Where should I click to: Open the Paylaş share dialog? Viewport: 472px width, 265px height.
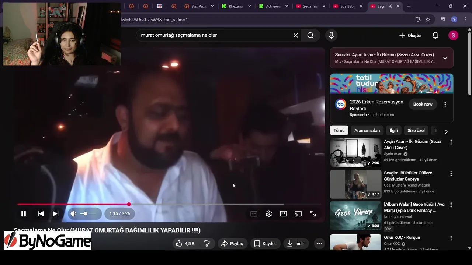232,244
